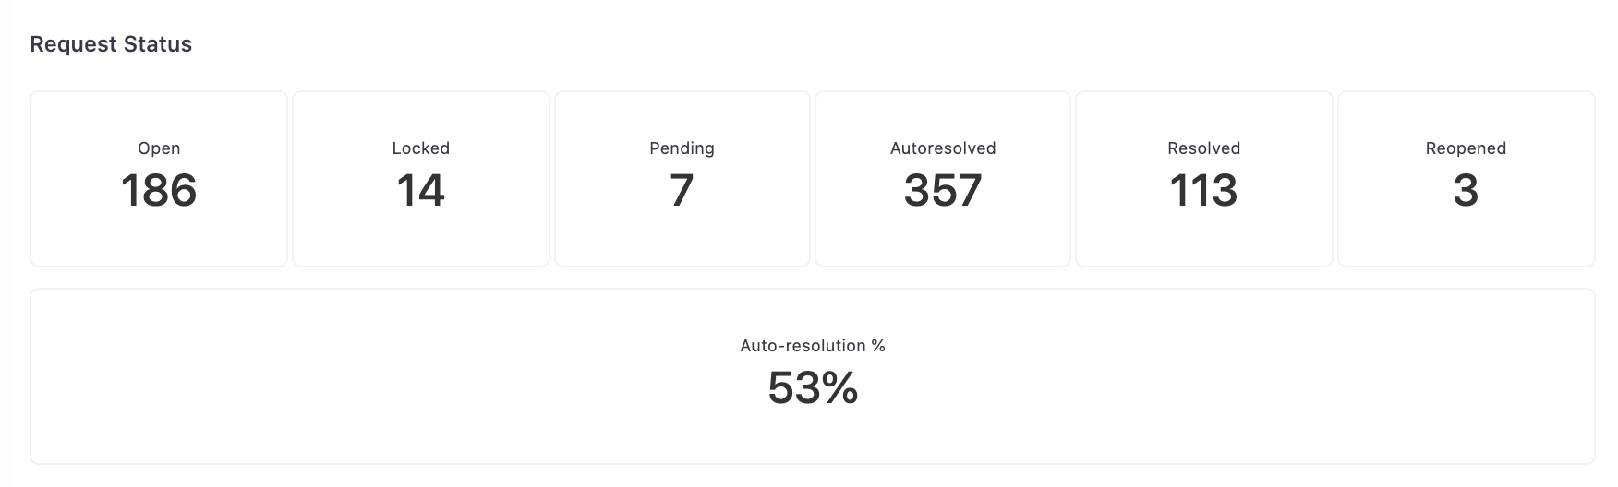The width and height of the screenshot is (1618, 487).
Task: Select the Open label text
Action: (159, 148)
